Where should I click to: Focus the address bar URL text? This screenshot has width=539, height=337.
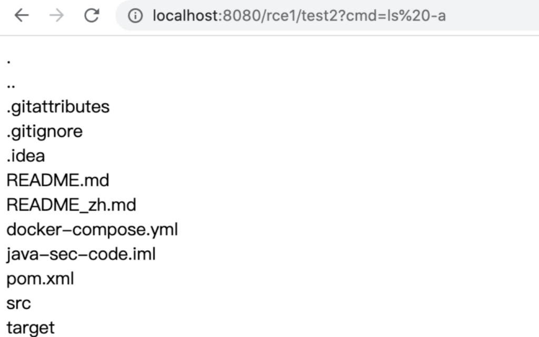pos(299,16)
